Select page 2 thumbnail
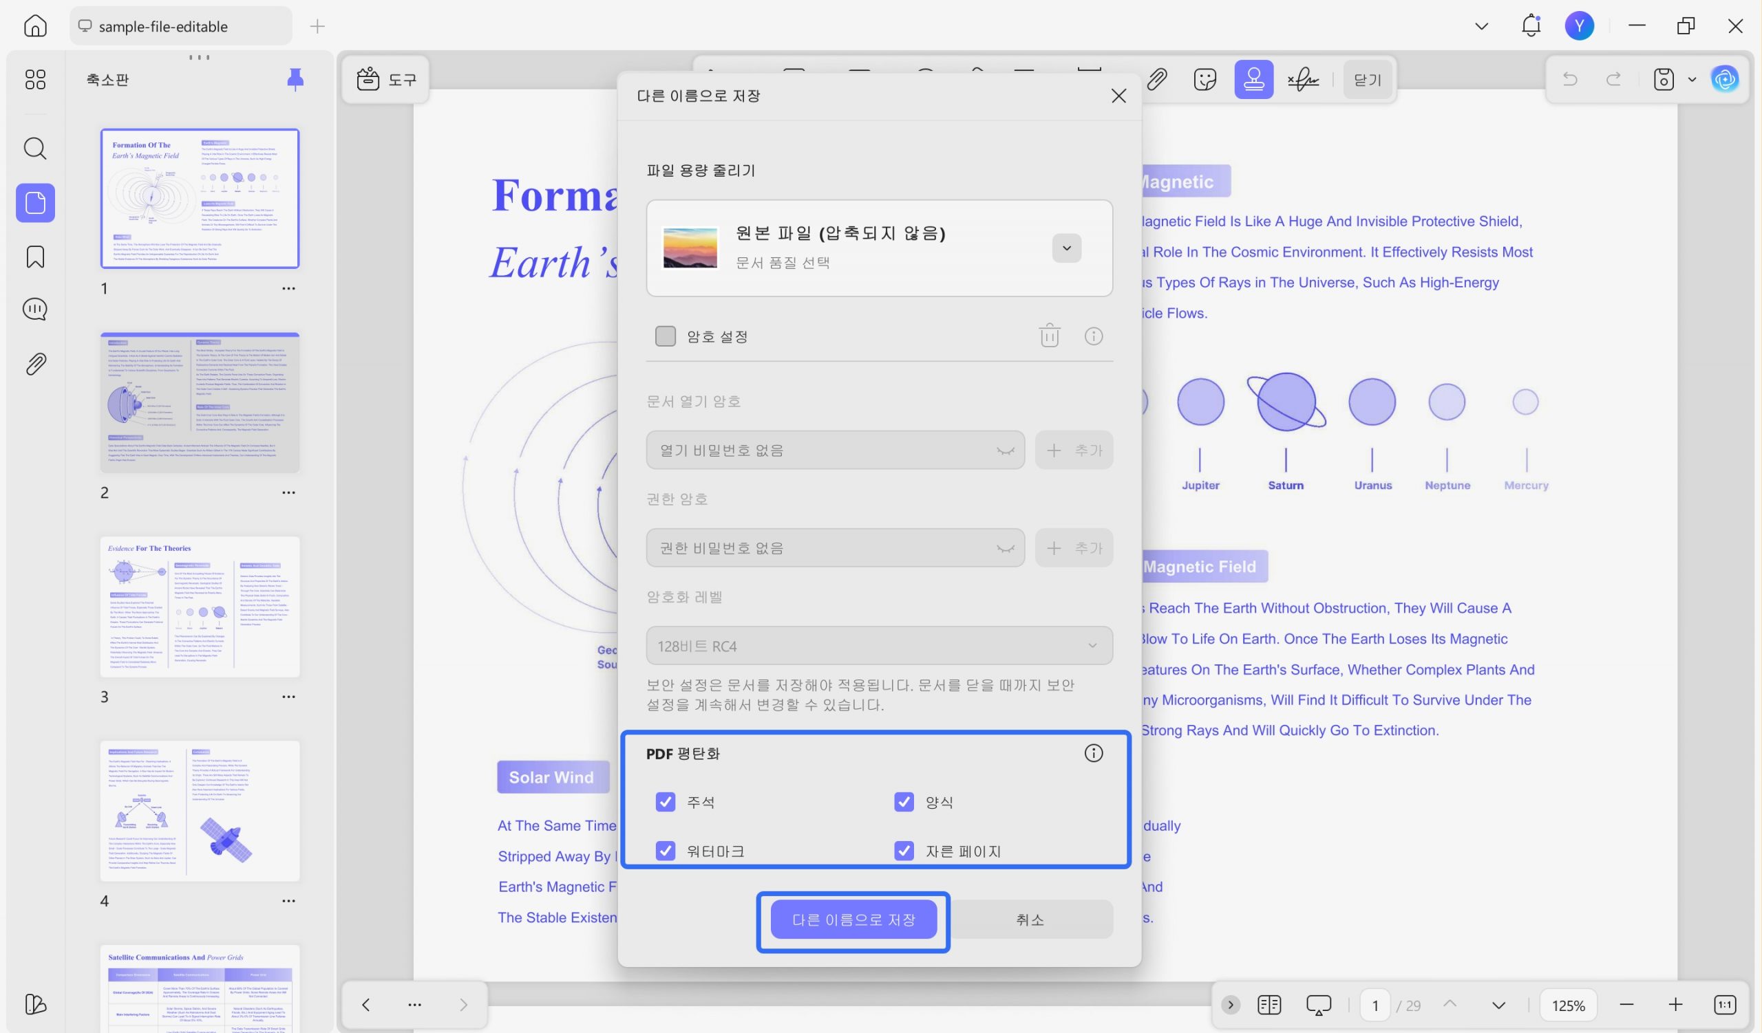 pos(200,402)
